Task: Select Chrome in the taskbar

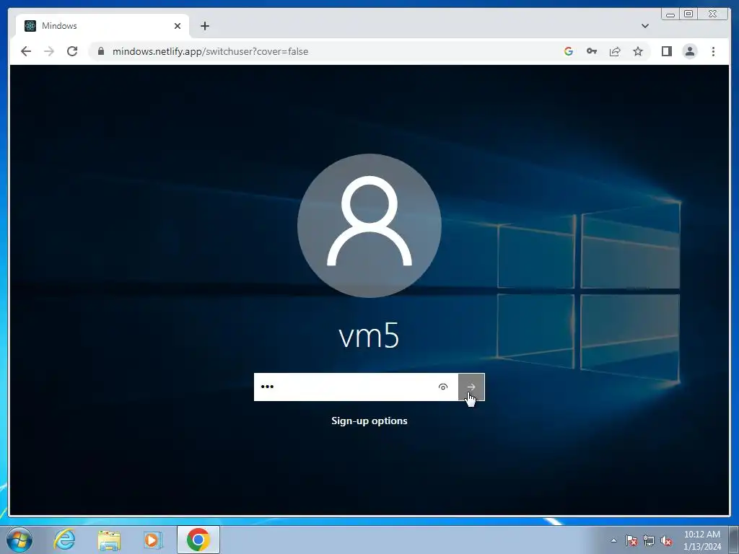Action: coord(198,540)
